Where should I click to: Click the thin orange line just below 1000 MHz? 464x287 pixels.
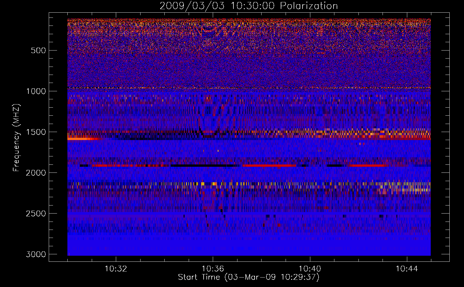(x=249, y=88)
